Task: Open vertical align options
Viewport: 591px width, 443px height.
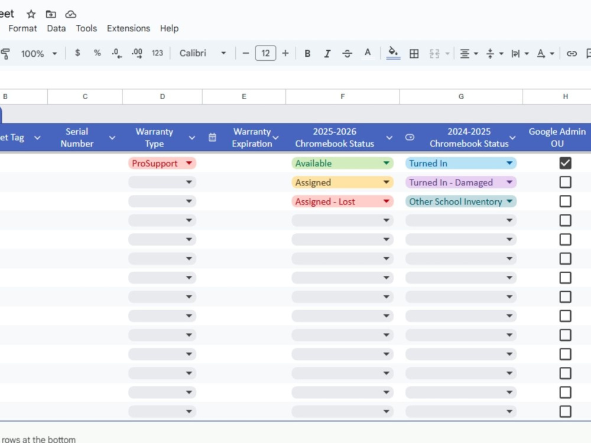Action: pos(495,54)
